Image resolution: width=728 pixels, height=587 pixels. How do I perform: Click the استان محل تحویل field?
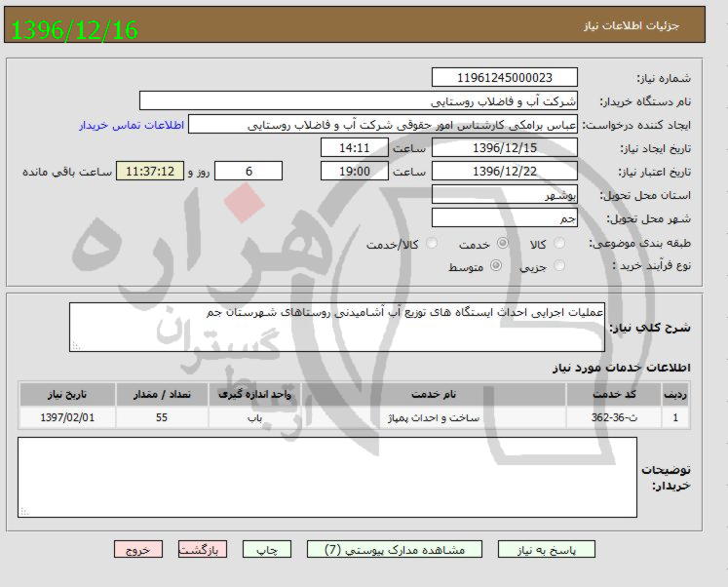(x=504, y=195)
